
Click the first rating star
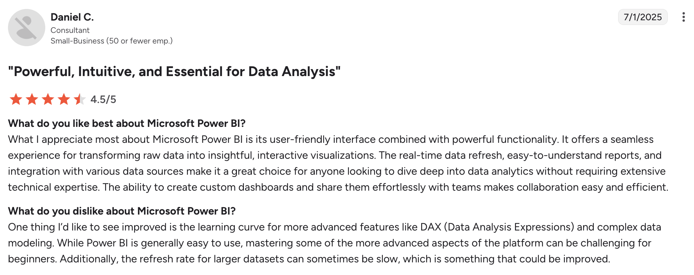coord(16,99)
